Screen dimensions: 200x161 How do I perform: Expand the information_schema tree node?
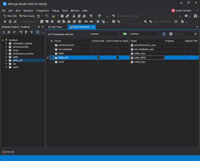tap(6, 43)
